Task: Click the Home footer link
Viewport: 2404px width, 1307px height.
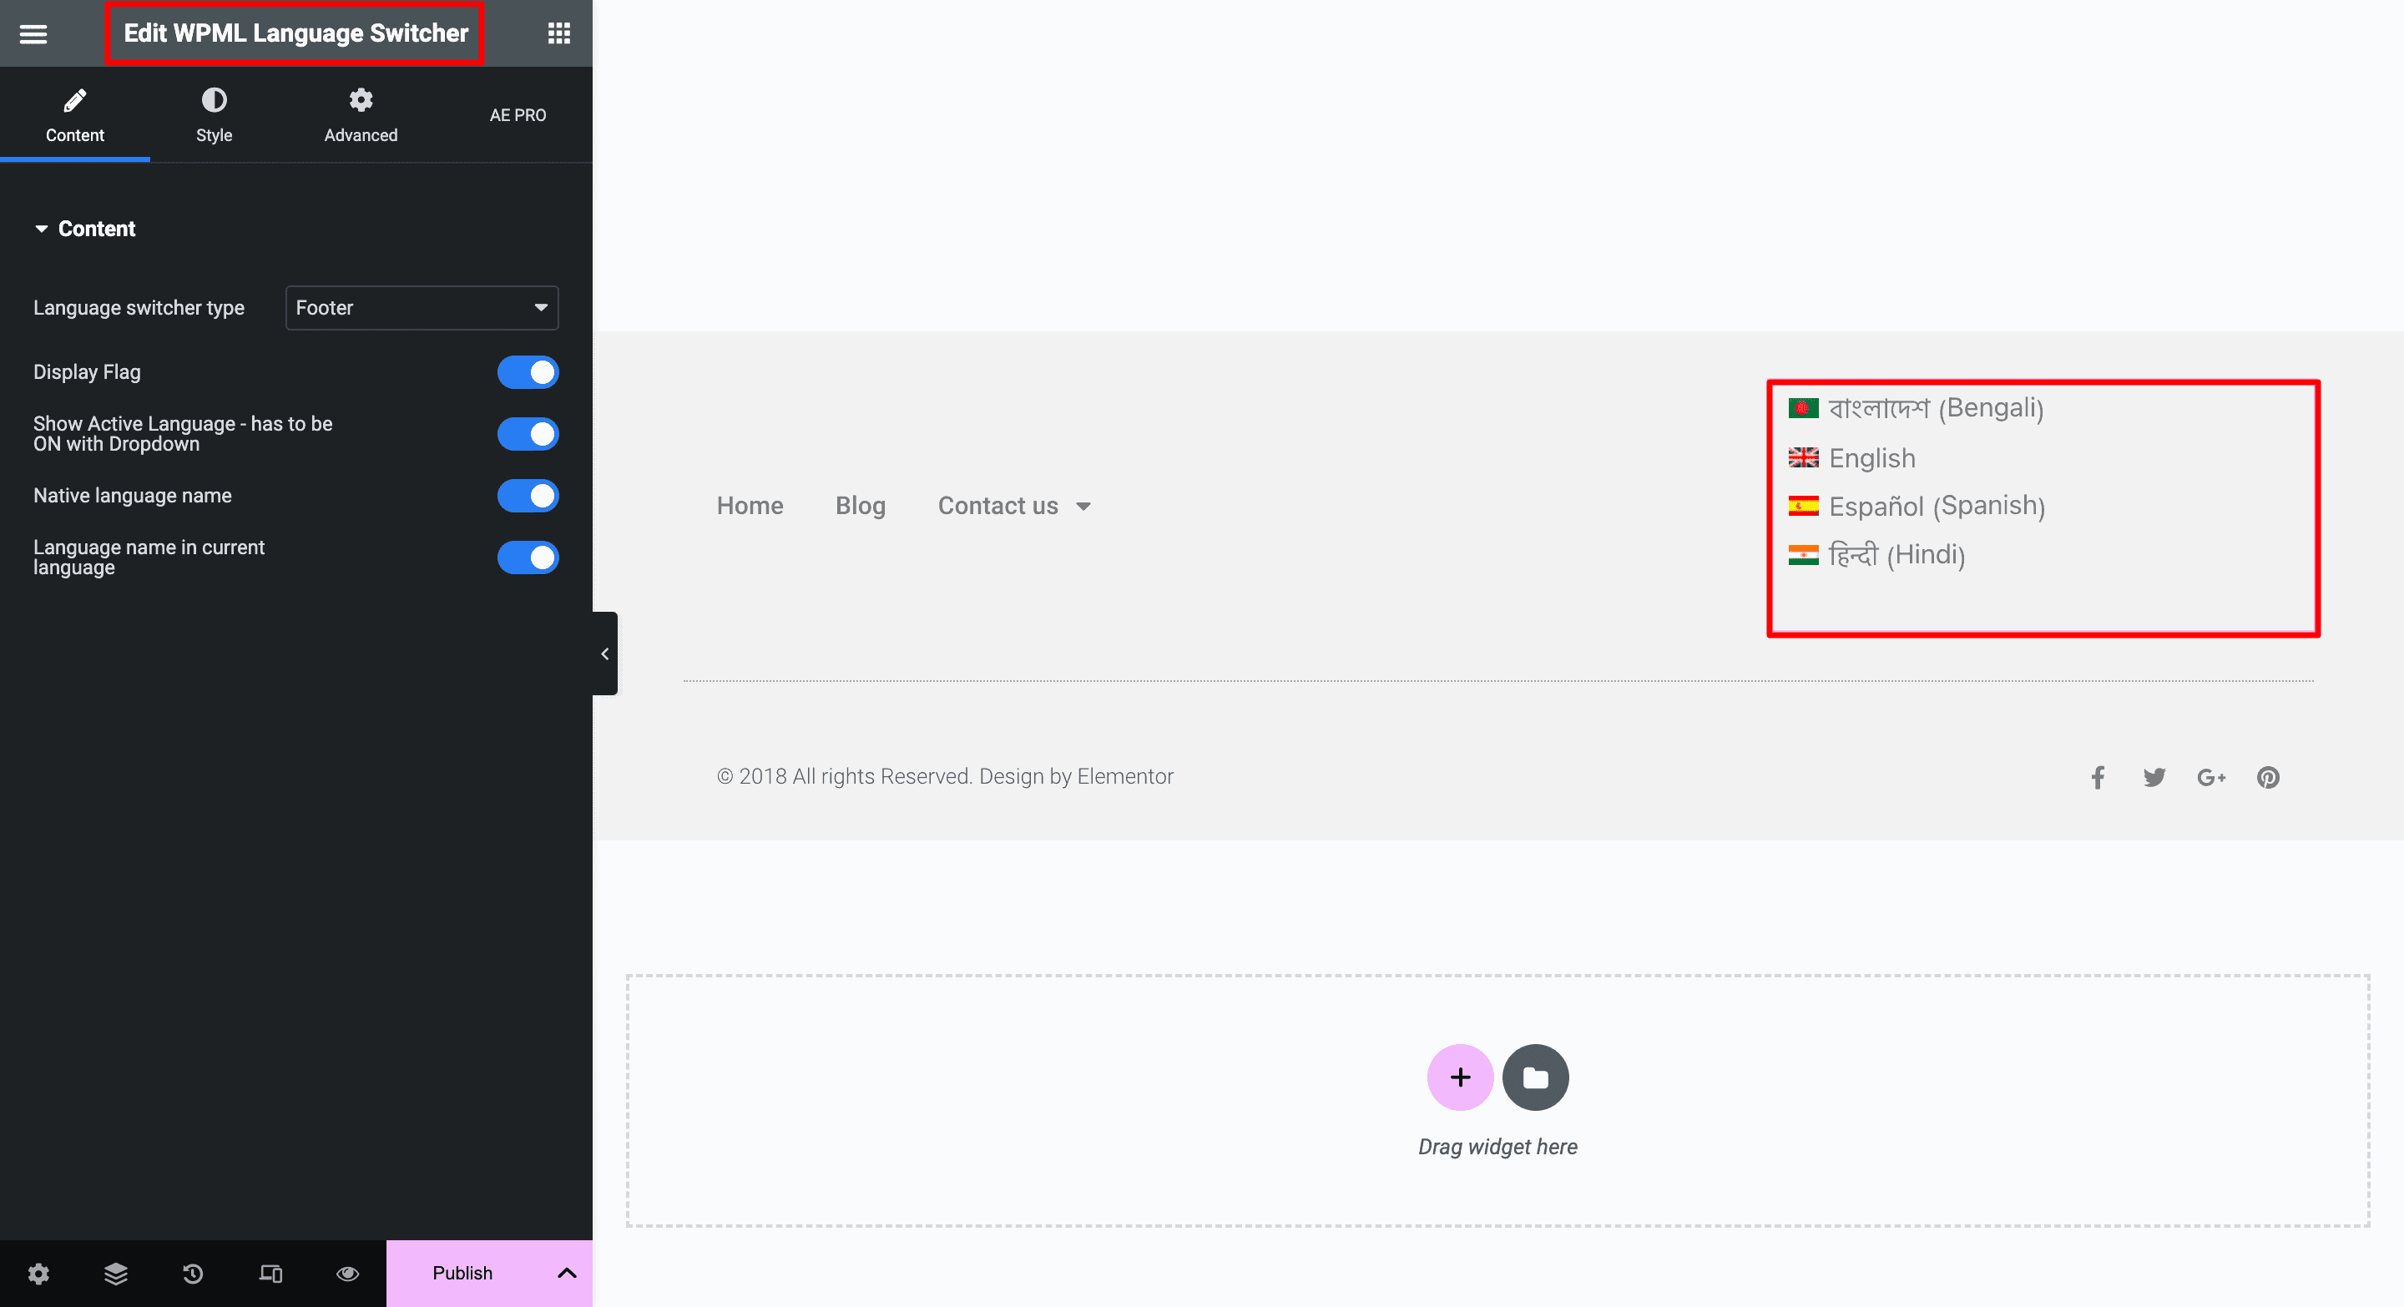Action: [750, 506]
